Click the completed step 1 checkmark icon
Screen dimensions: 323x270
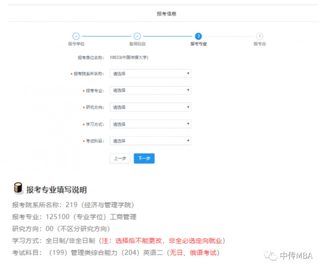[76, 36]
